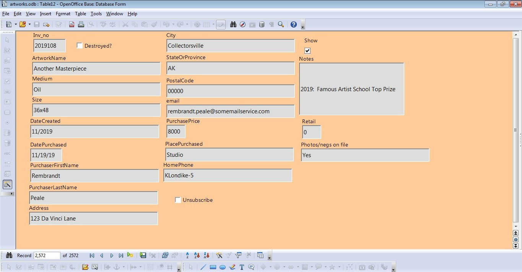Viewport: 522px width, 272px height.
Task: Click the vertical scrollbar track
Action: pos(515,130)
